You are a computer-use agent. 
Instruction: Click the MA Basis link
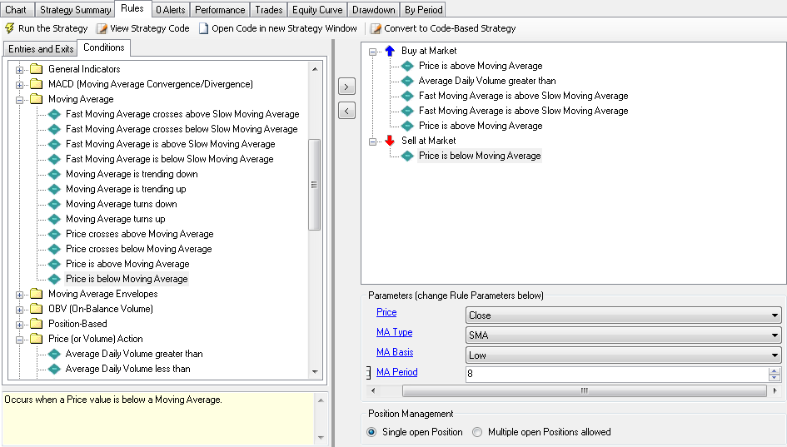[395, 352]
